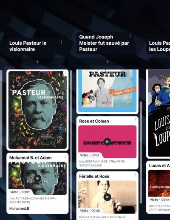Open the Louis Pasteur contre les Loups cover
170x220 pixels.
159,113
